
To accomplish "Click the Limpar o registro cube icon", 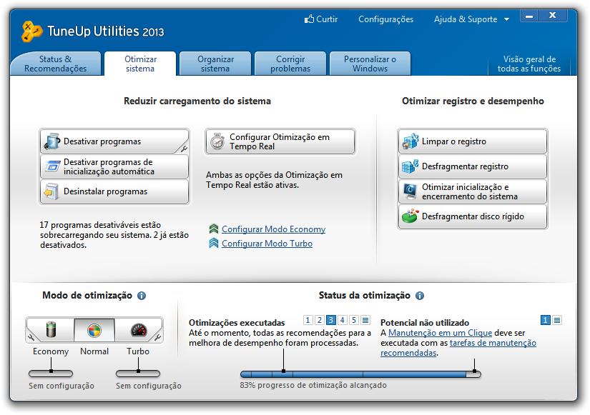I will point(410,141).
